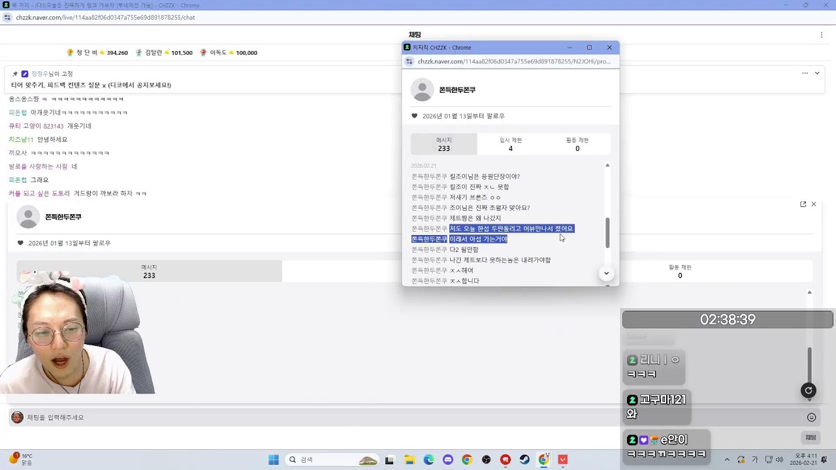Screen dimensions: 836x470
Task: Click the taskbar search box 검색
Action: point(332,460)
